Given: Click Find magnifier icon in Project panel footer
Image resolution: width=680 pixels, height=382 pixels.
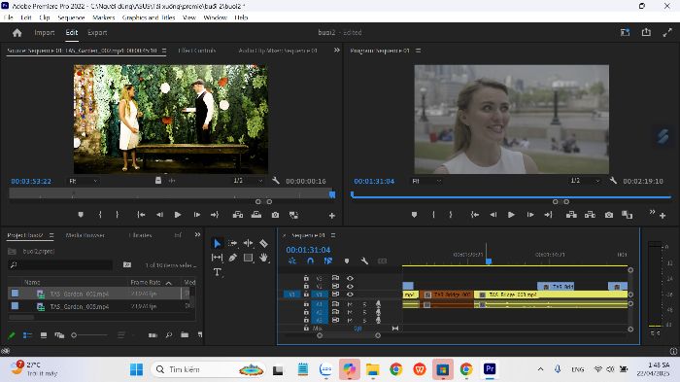Looking at the screenshot, I should click(169, 334).
